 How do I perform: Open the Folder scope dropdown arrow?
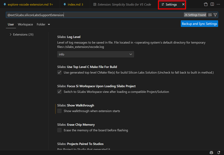tap(49, 24)
